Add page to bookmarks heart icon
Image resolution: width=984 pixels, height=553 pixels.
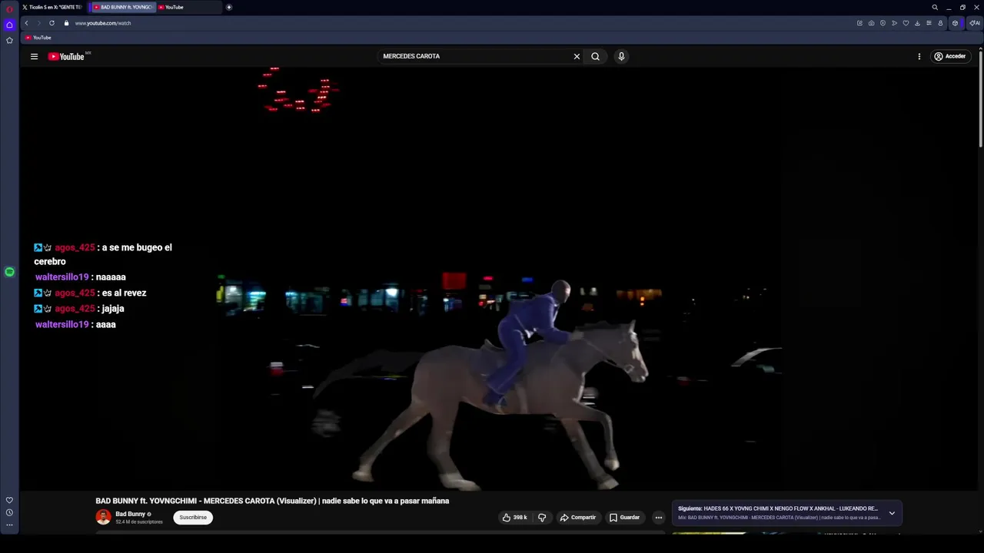coord(906,23)
